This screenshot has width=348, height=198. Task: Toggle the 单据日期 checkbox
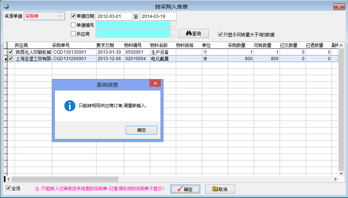click(73, 16)
